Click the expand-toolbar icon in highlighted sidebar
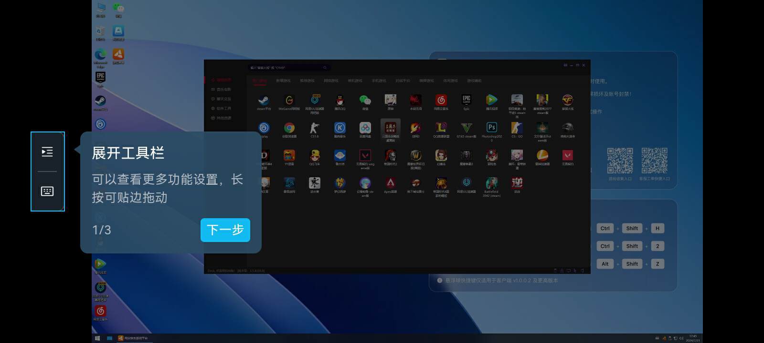 tap(47, 152)
